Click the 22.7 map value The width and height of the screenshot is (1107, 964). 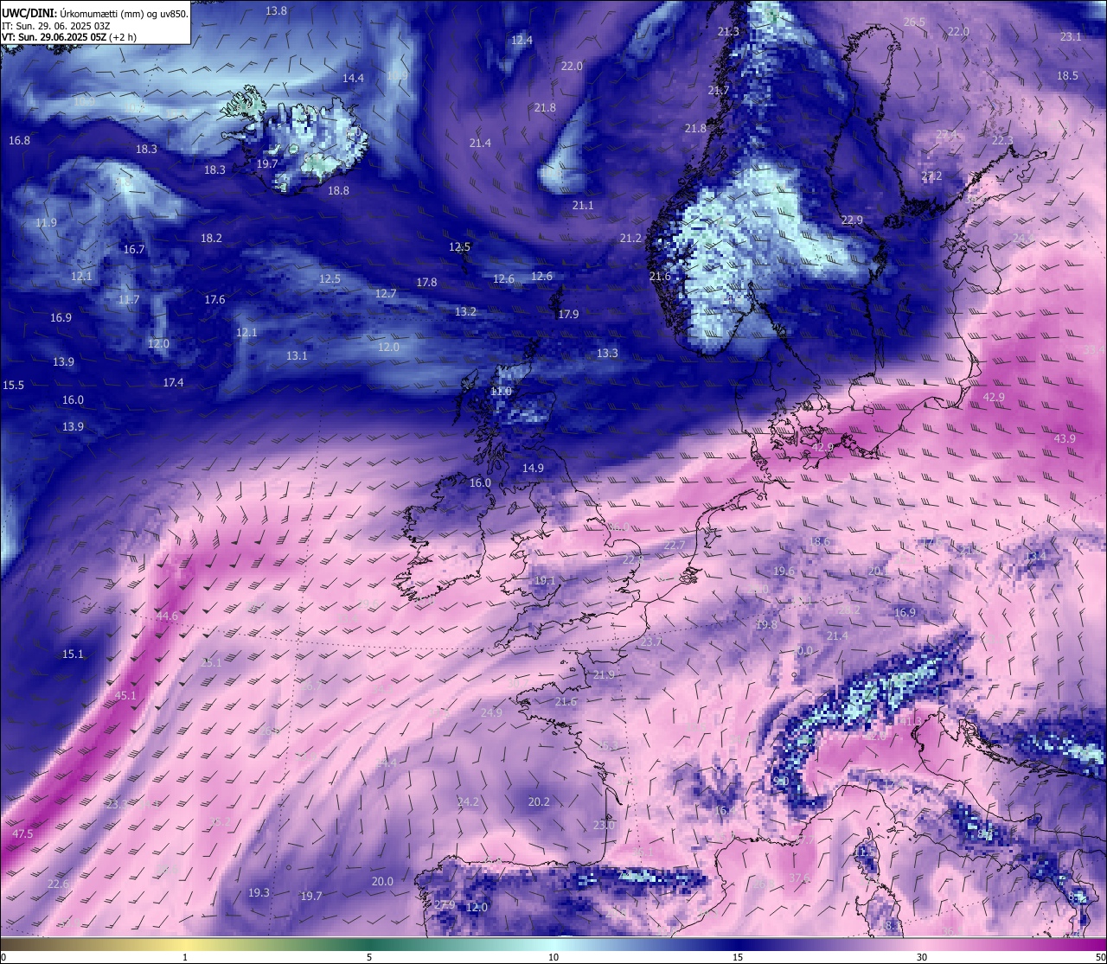click(674, 545)
